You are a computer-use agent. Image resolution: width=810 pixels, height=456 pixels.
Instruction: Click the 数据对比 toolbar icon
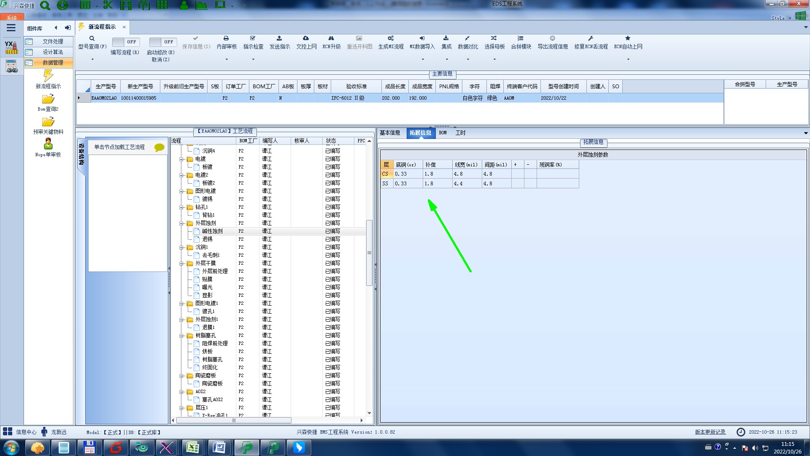(x=467, y=38)
